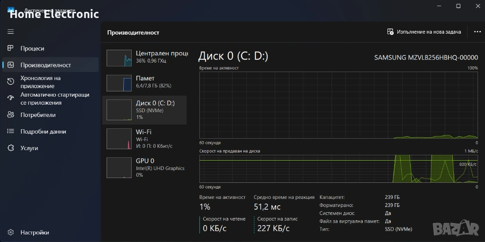
Task: Open the Настройки gear icon
Action: click(x=10, y=233)
